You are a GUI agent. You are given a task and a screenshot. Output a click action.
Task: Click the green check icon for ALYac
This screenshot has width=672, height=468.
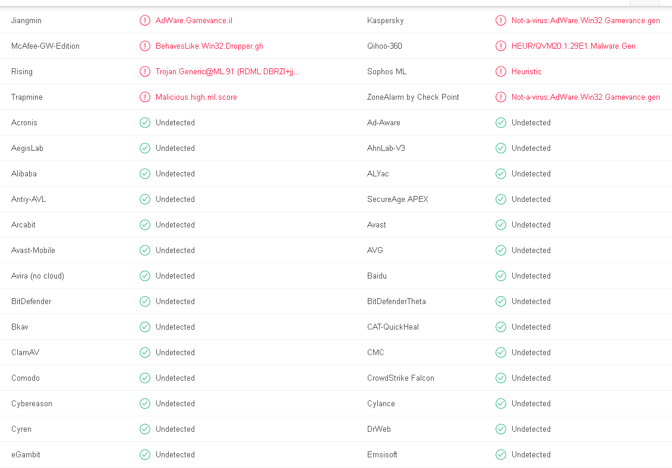pos(500,173)
